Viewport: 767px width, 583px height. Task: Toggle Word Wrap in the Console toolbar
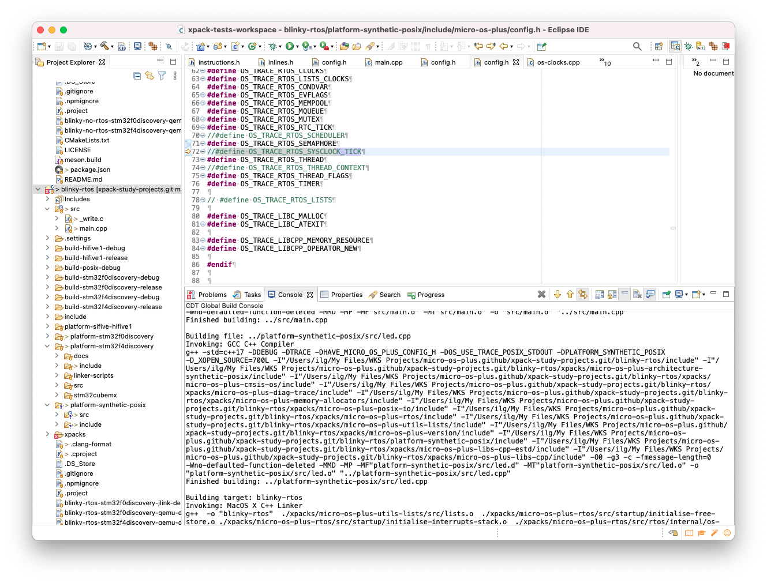(624, 295)
